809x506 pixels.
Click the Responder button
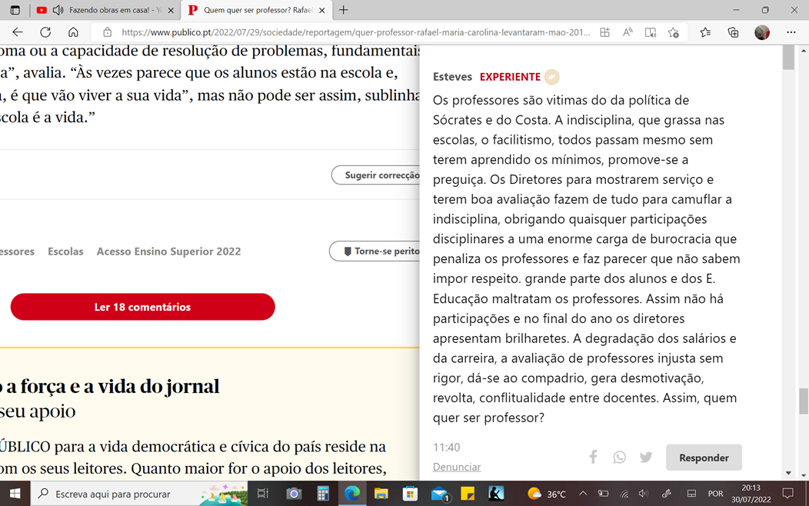click(x=704, y=458)
